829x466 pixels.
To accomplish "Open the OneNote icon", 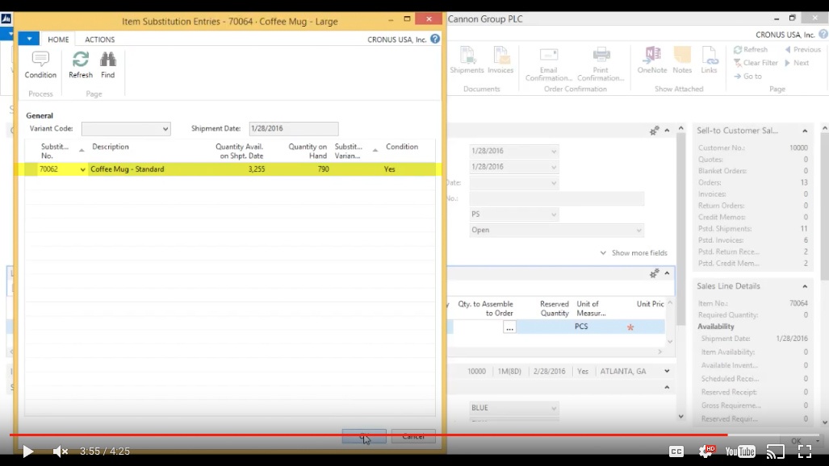I will (651, 56).
